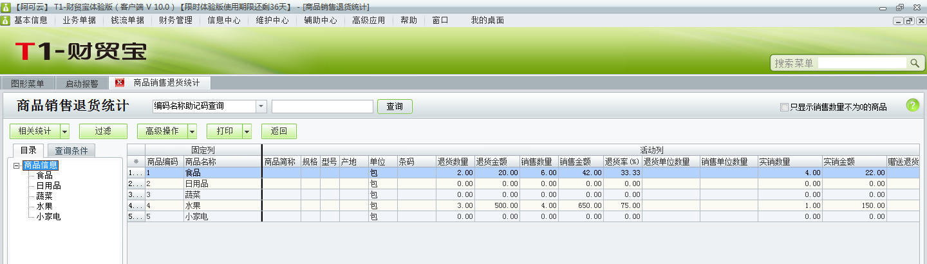Click the grid corner asterisk selector
927x264 pixels.
pyautogui.click(x=136, y=162)
